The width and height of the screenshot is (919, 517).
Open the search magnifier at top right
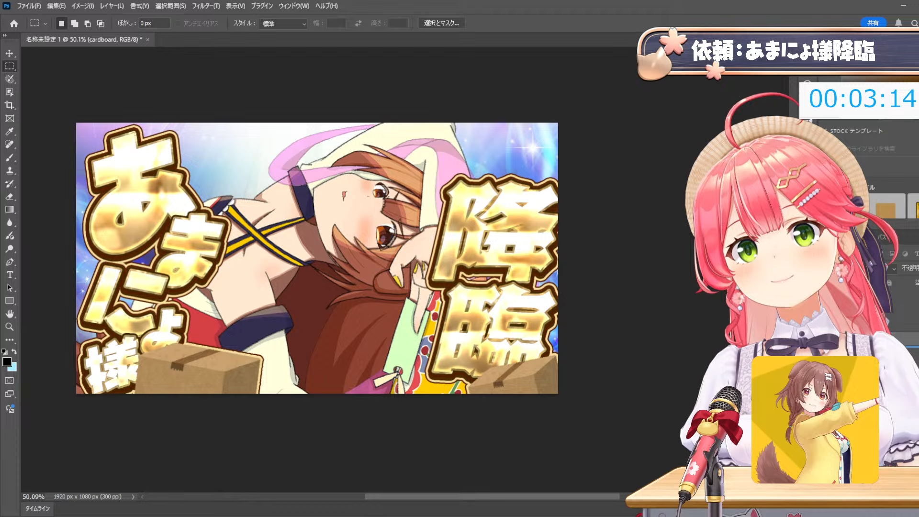click(914, 23)
